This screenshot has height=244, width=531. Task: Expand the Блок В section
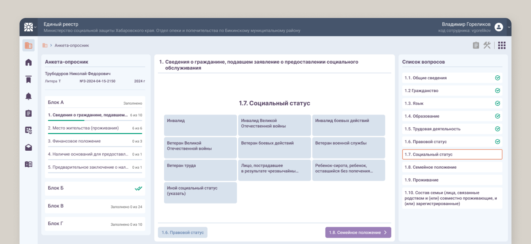(95, 206)
